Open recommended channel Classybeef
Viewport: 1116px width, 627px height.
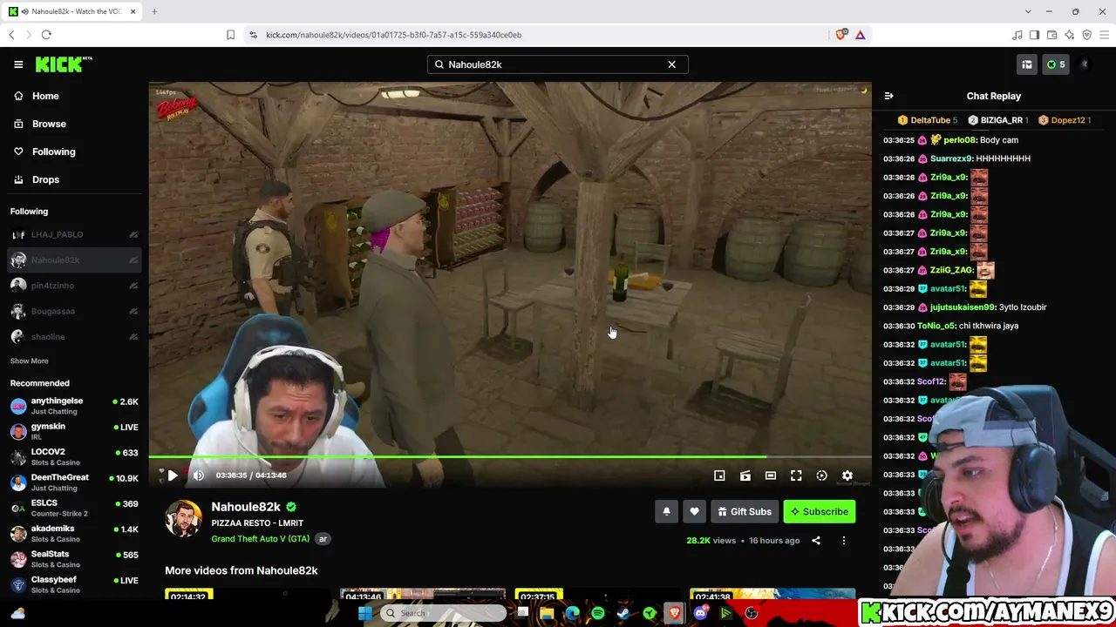pos(74,584)
